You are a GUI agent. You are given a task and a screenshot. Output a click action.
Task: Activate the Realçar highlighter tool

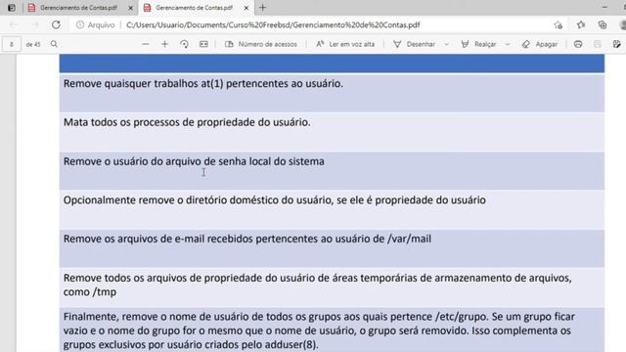pyautogui.click(x=478, y=44)
